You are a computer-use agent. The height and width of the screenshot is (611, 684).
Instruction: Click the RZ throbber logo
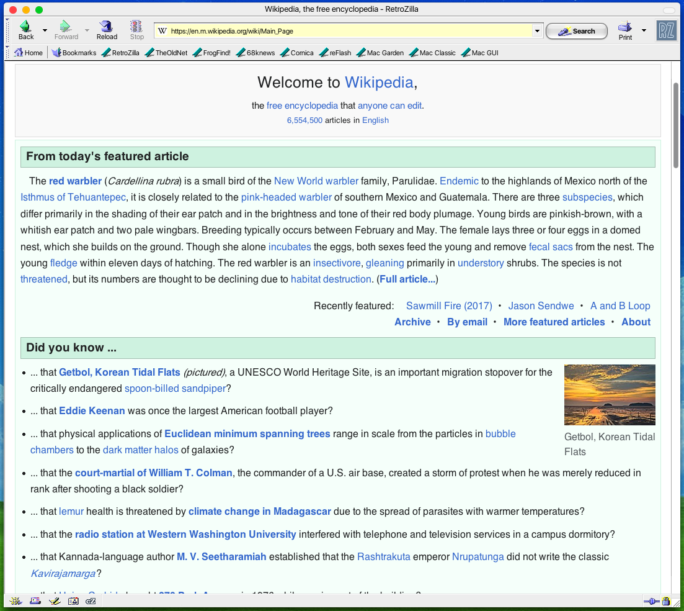(x=666, y=30)
